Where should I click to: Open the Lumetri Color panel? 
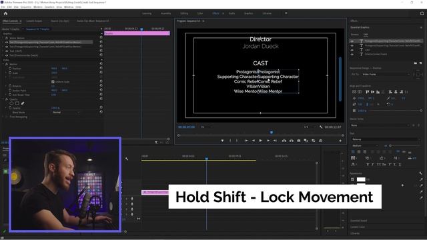click(358, 227)
